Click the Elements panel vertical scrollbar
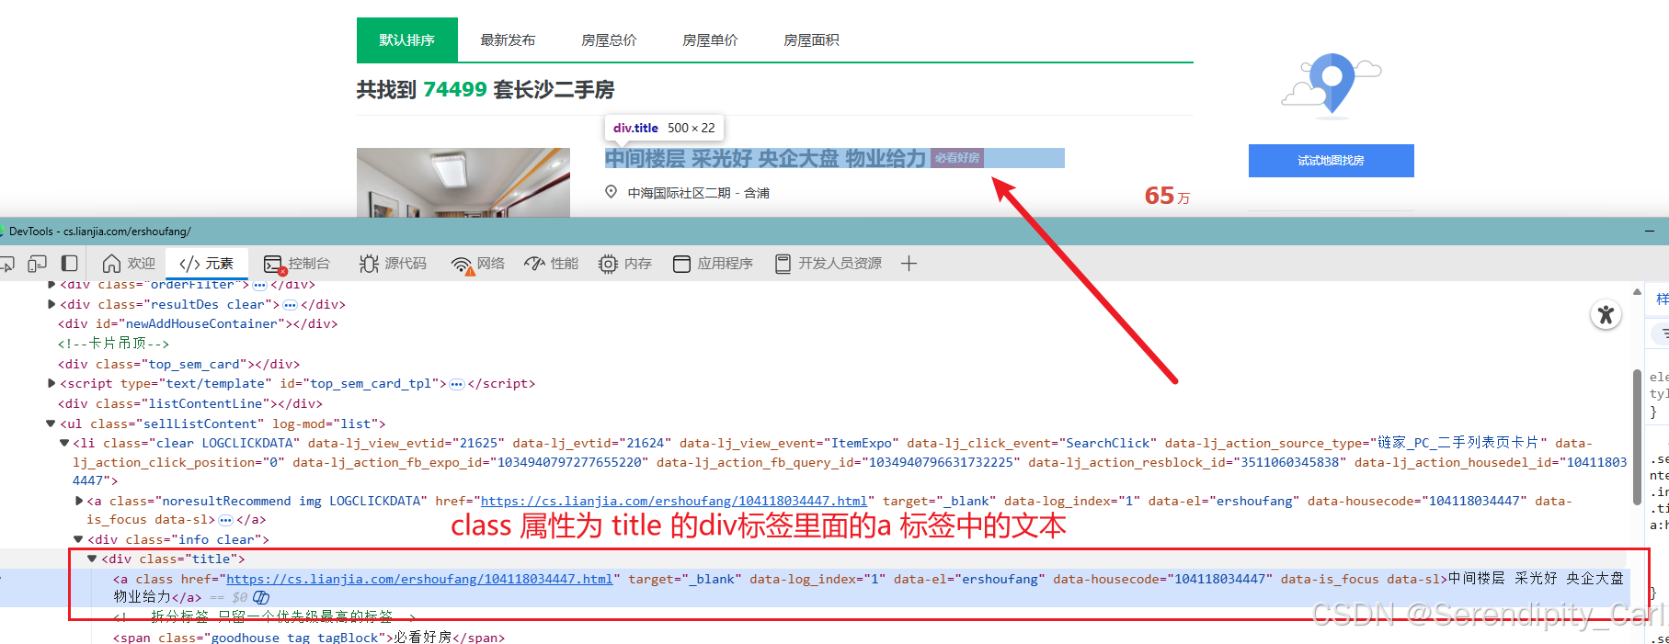 point(1637,436)
